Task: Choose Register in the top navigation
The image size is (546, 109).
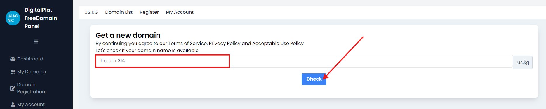Action: [149, 12]
